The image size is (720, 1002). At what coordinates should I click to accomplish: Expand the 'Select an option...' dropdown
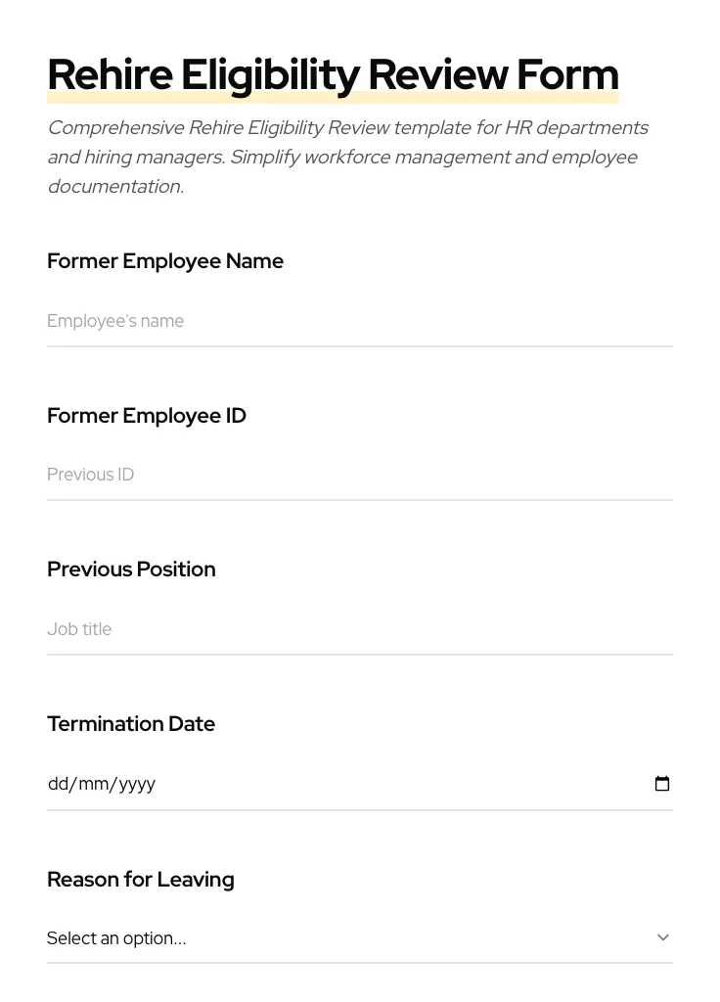pyautogui.click(x=360, y=937)
